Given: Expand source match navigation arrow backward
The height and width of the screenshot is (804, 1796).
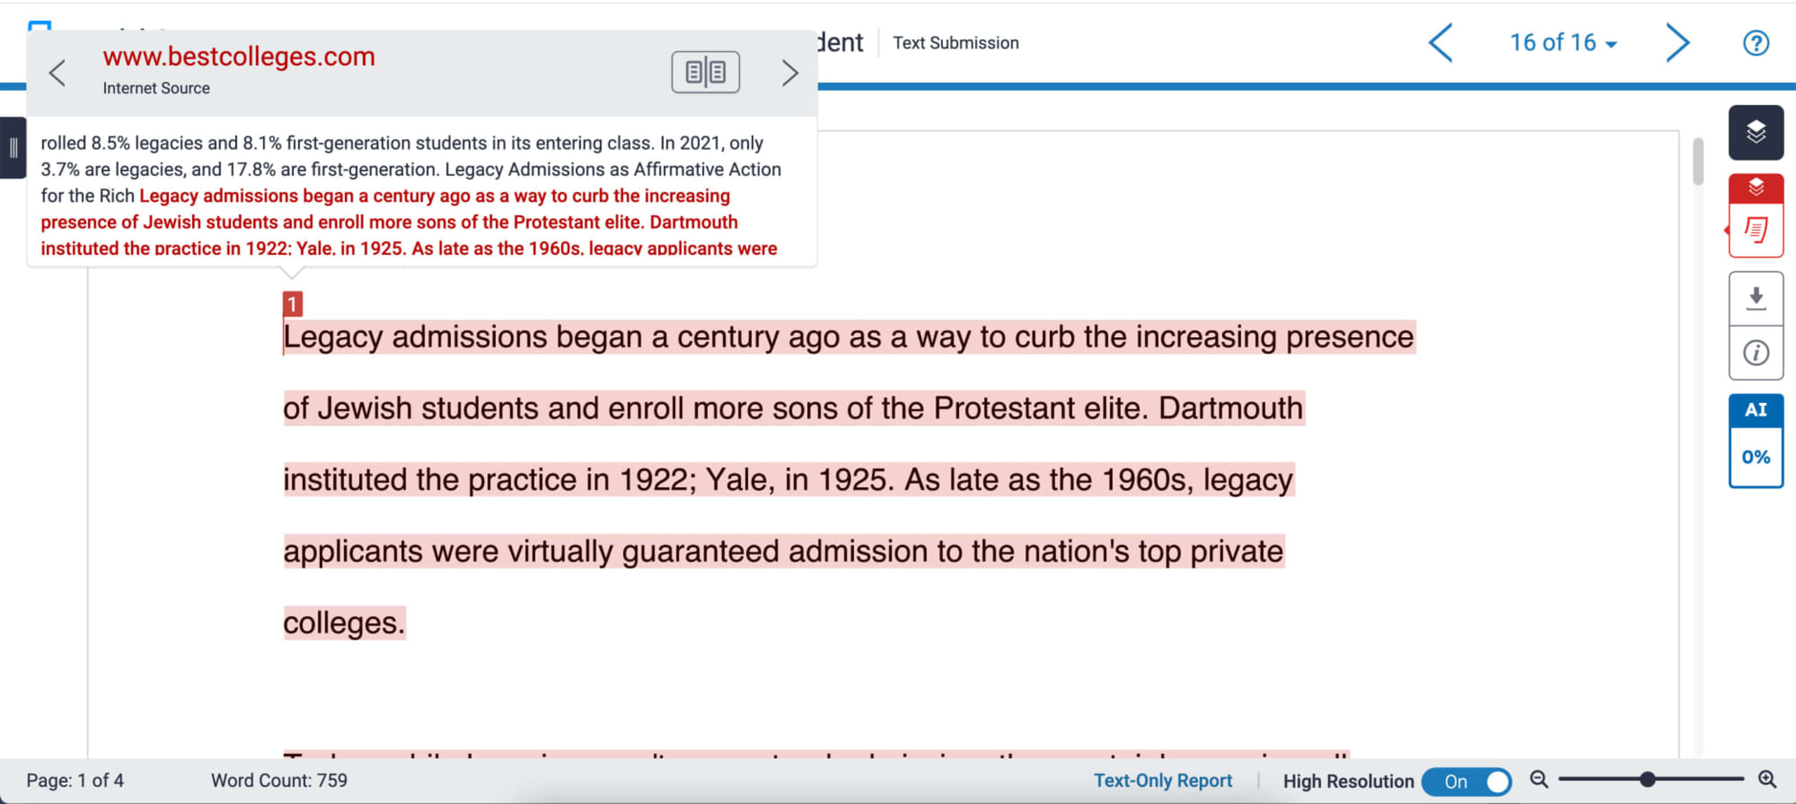Looking at the screenshot, I should (x=58, y=72).
